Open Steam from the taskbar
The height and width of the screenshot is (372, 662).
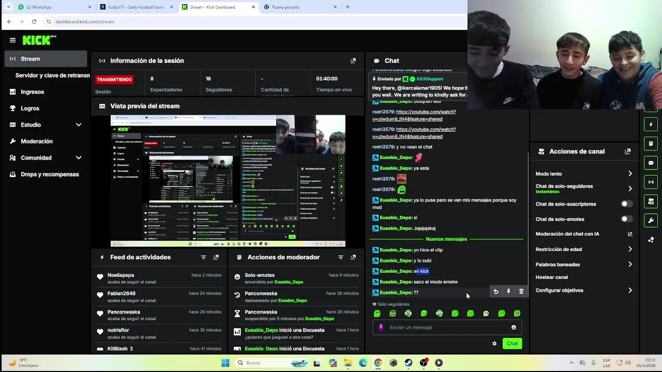(x=409, y=363)
